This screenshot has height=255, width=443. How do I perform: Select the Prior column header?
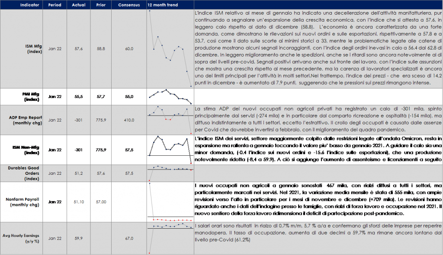pyautogui.click(x=101, y=4)
